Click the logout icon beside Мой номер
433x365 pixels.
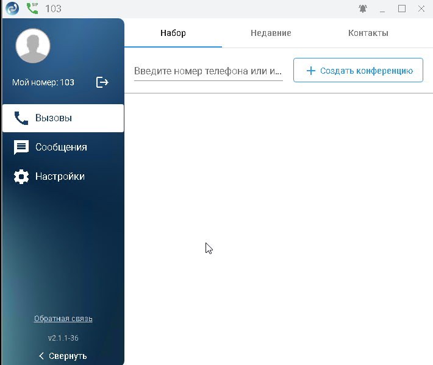(102, 82)
